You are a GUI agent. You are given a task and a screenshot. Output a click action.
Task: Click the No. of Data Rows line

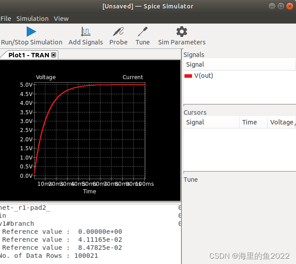[49, 256]
